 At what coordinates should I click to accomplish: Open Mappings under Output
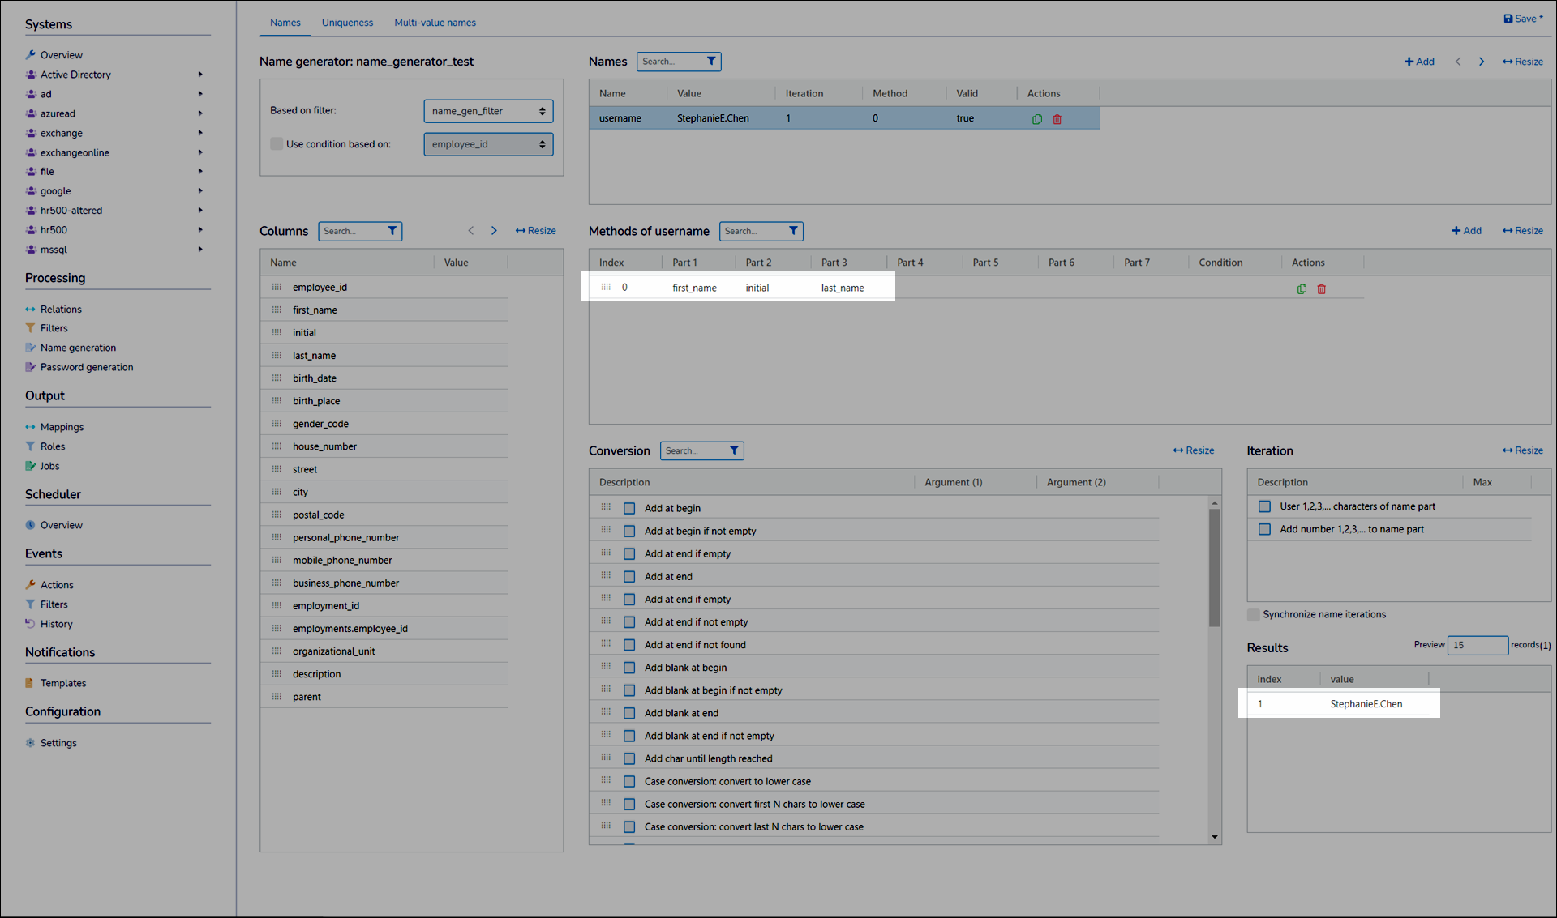point(54,427)
